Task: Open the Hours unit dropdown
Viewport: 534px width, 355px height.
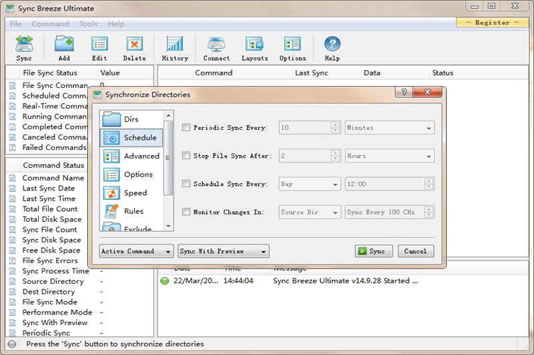Action: 390,156
